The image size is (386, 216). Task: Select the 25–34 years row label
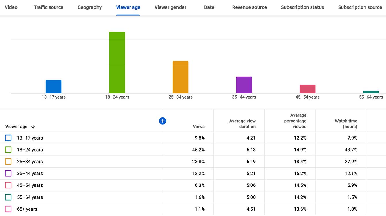point(30,162)
